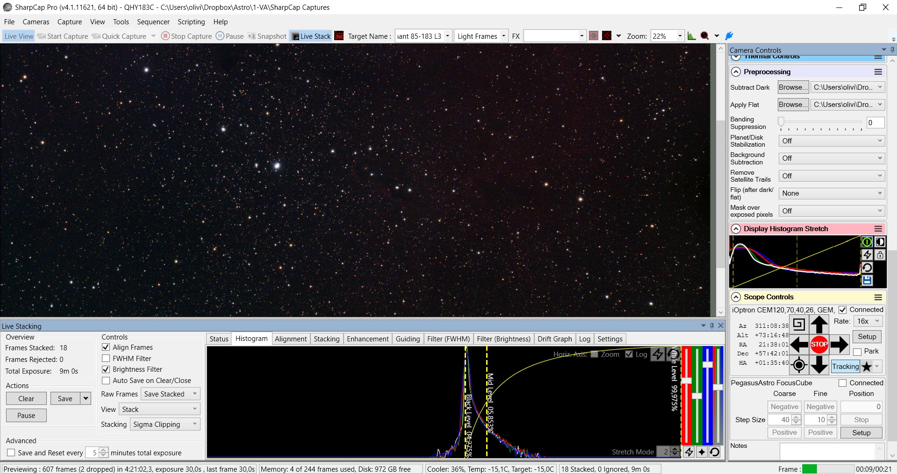Collapse the Scope Controls section

(736, 297)
